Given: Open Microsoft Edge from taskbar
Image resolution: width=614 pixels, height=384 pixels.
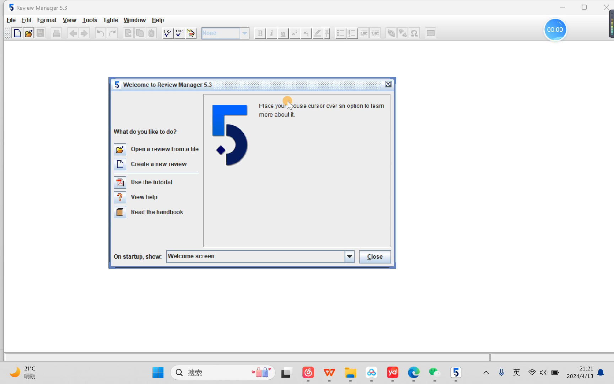Looking at the screenshot, I should coord(414,373).
